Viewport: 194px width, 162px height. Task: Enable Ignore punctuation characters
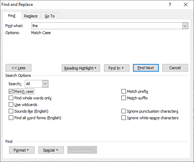124,111
